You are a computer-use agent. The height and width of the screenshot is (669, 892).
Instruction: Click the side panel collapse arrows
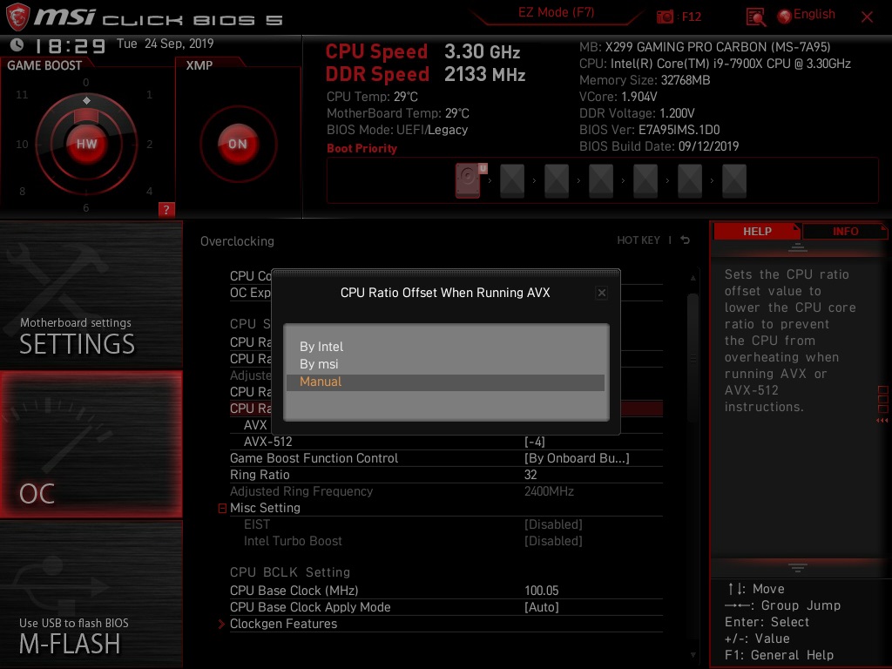tap(882, 421)
